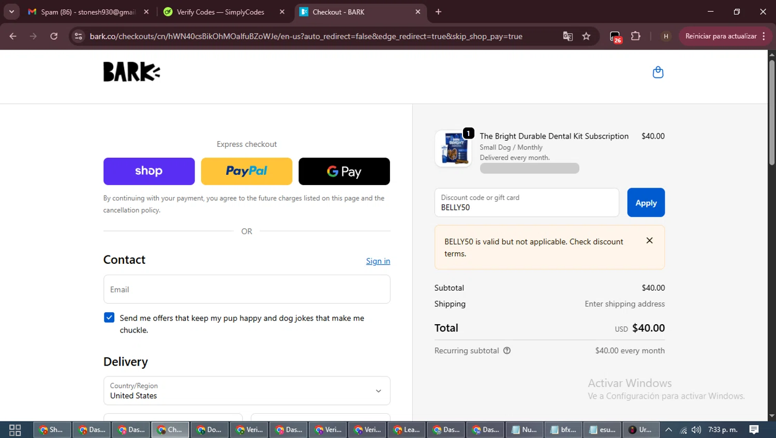Screen dimensions: 776x438
Task: Pay with the Shop express button
Action: pyautogui.click(x=149, y=171)
